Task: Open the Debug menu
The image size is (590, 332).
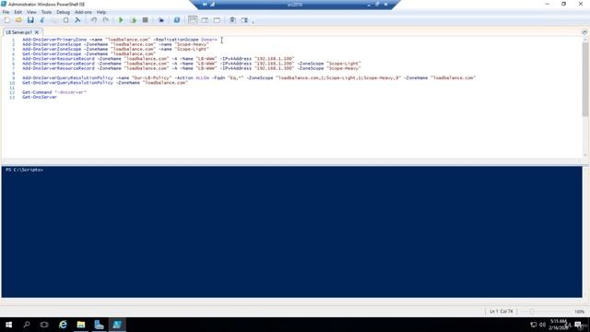Action: (x=64, y=12)
